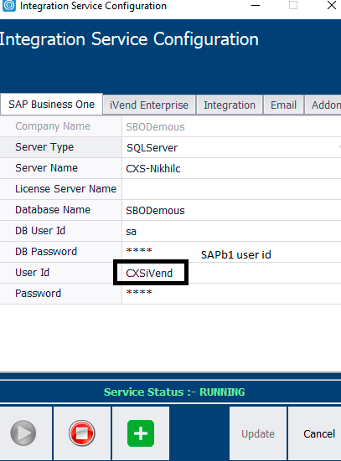The width and height of the screenshot is (341, 461).
Task: Open the Integration tab
Action: [230, 105]
